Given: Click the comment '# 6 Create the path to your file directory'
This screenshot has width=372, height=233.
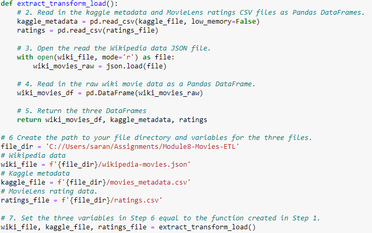Looking at the screenshot, I should [x=156, y=138].
